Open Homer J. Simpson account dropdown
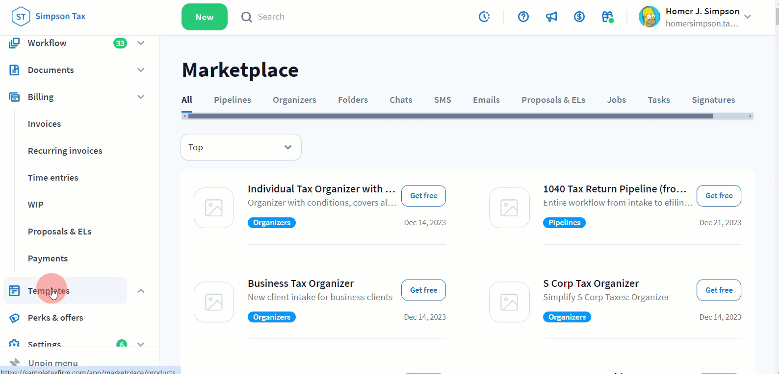Screen dimensions: 779x374 point(748,17)
